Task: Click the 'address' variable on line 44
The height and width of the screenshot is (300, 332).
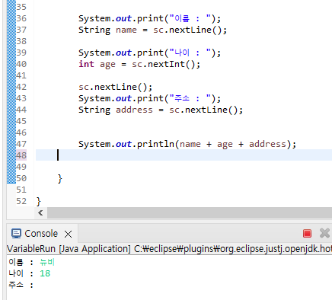Action: tap(134, 110)
